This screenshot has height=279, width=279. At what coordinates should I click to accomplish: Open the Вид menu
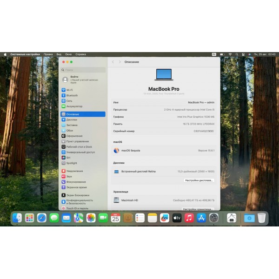coord(59,54)
